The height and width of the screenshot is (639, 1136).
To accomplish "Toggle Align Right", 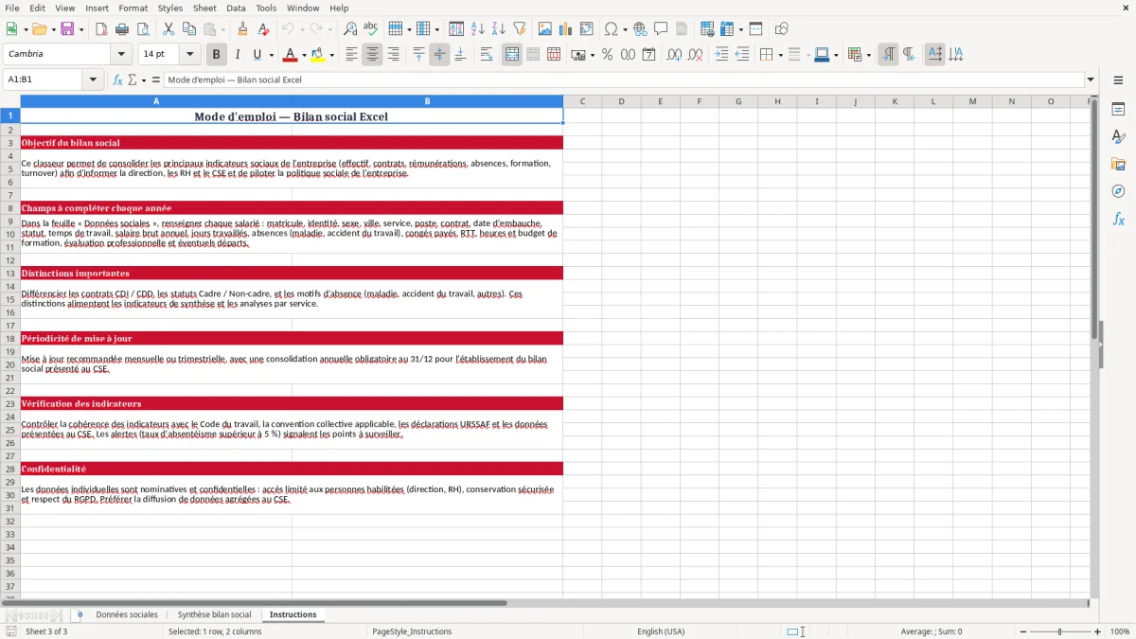I will (393, 55).
